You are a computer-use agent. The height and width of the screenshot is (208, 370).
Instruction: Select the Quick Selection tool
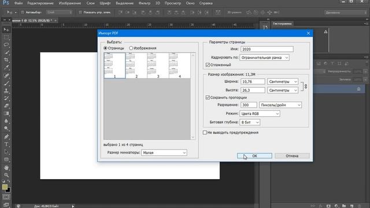6,53
